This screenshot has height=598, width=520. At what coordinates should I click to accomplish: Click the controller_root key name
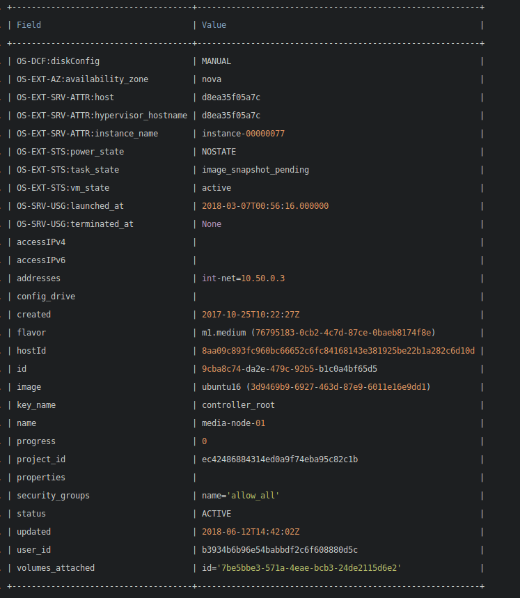(x=238, y=405)
